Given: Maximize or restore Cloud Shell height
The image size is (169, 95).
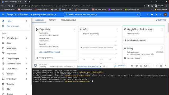Looking at the screenshot, I should (x=157, y=66).
